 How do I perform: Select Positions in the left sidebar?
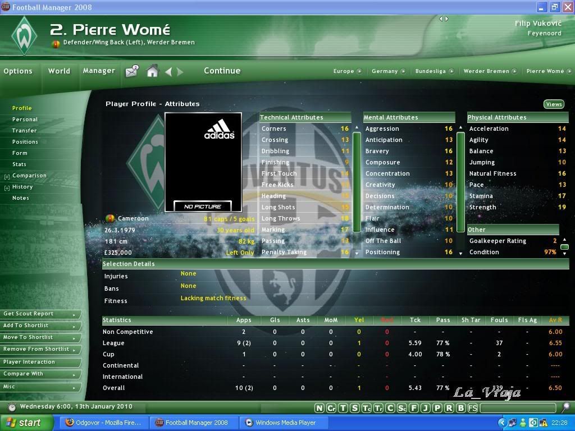click(x=25, y=142)
